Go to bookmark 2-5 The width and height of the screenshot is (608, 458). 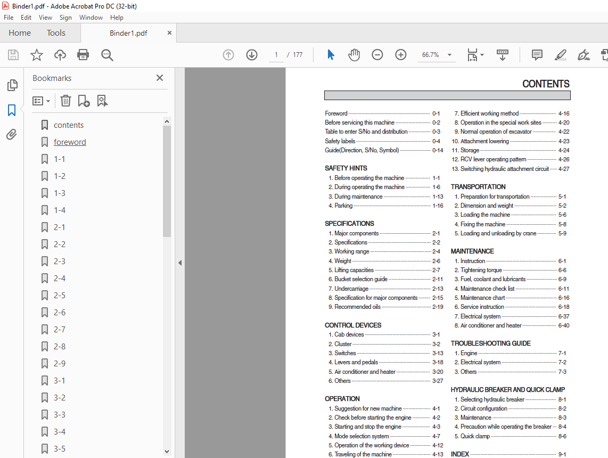pos(59,296)
